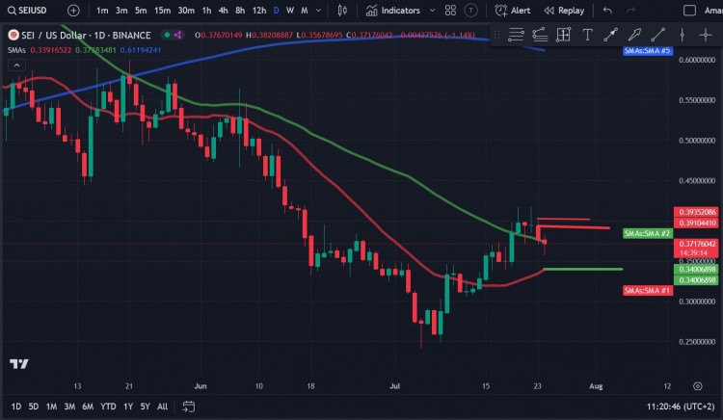Click the compare symbol plus icon

(73, 11)
